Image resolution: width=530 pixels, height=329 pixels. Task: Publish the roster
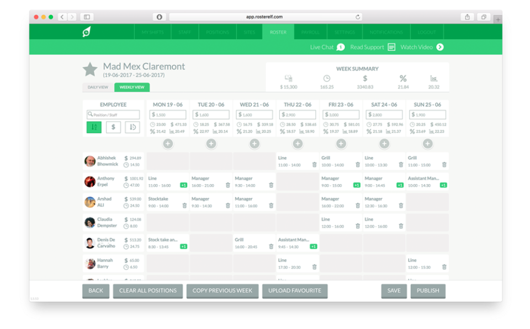point(428,290)
